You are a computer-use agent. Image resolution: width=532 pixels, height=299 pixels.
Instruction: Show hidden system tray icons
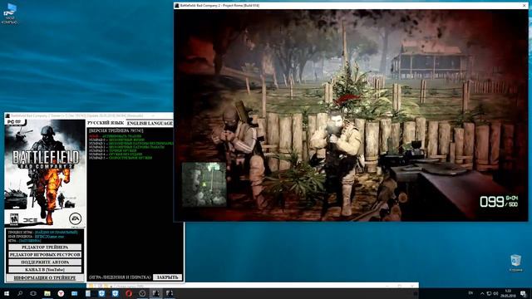[x=482, y=293]
